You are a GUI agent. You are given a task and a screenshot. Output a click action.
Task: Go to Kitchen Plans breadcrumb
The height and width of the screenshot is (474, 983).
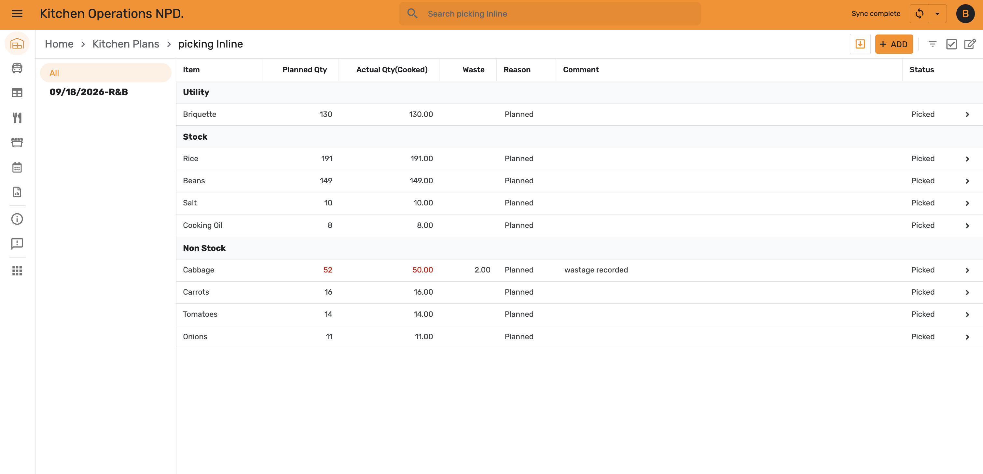[126, 44]
